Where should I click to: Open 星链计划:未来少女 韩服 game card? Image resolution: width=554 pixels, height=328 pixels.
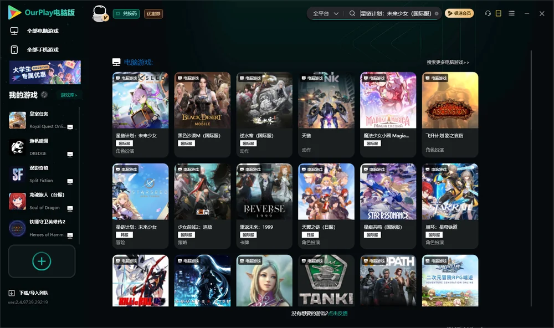tap(140, 206)
